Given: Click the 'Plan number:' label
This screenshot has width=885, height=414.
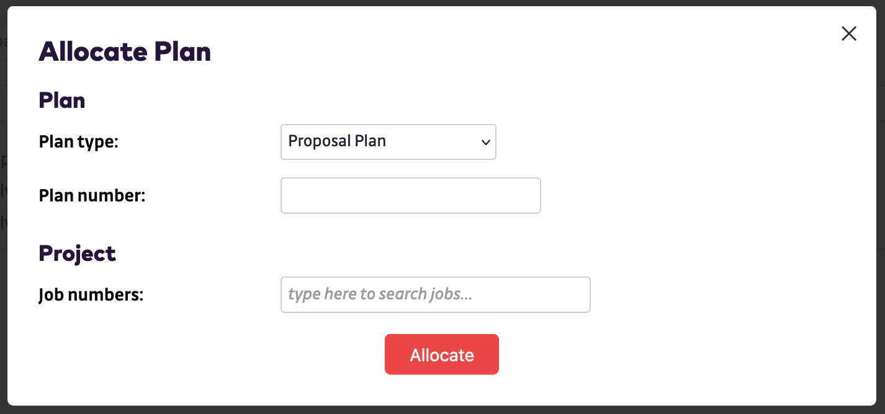Looking at the screenshot, I should pyautogui.click(x=92, y=195).
